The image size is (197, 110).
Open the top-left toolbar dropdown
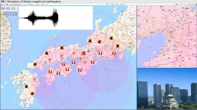pos(5,4)
